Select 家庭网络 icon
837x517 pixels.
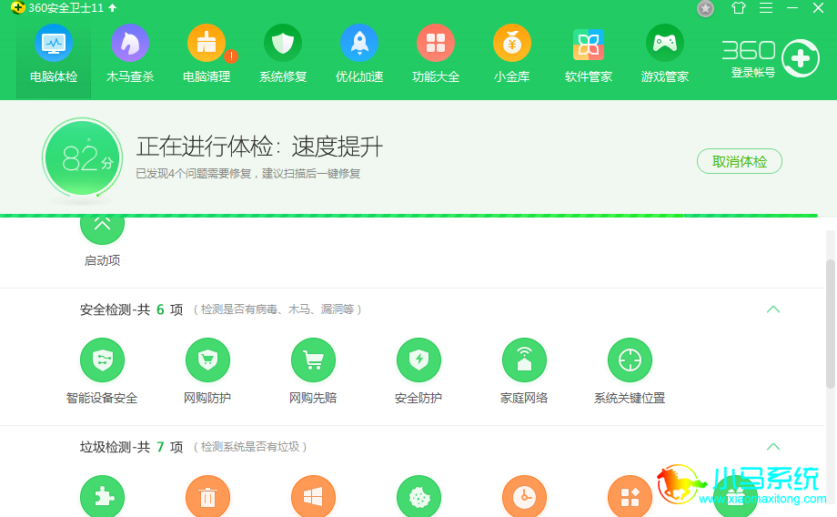tap(524, 360)
